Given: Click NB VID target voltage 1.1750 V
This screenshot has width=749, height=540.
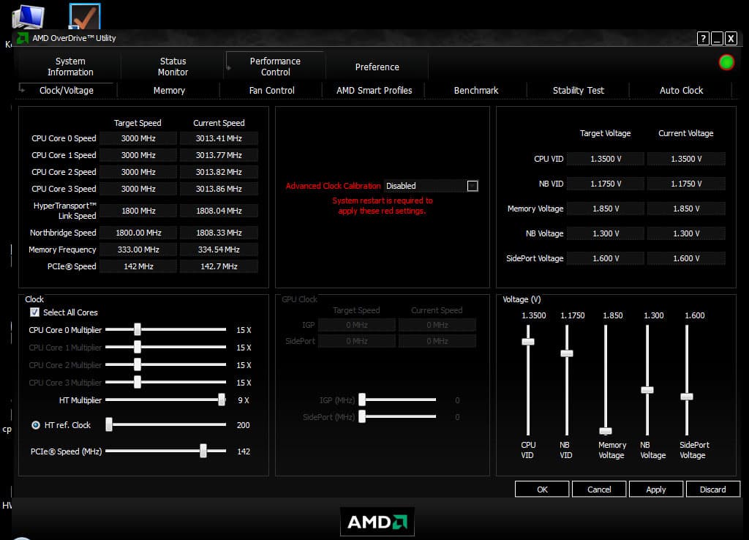Looking at the screenshot, I should pyautogui.click(x=605, y=184).
